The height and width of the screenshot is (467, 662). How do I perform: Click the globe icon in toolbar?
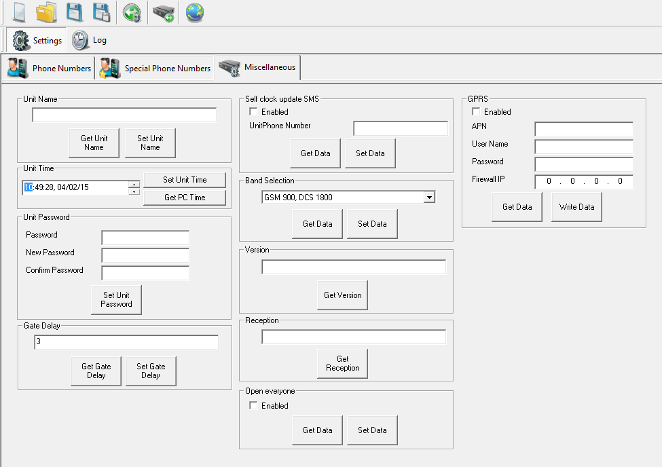194,12
